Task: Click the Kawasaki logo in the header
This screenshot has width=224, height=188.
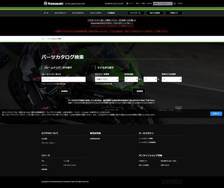Action: coord(53,3)
